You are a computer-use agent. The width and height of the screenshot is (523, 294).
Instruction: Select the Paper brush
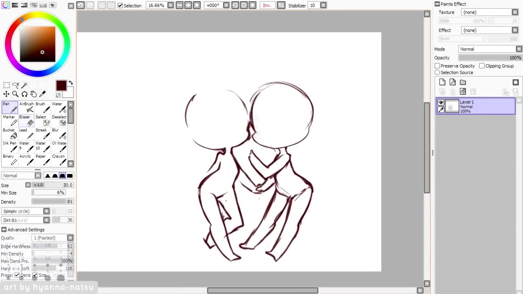pyautogui.click(x=43, y=160)
